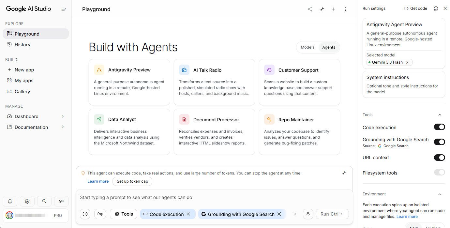Collapse the Tools section

click(x=440, y=115)
